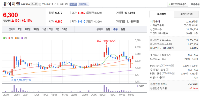Click the green 5-day moving average legend swatch
This screenshot has height=97, width=200.
pos(4,38)
